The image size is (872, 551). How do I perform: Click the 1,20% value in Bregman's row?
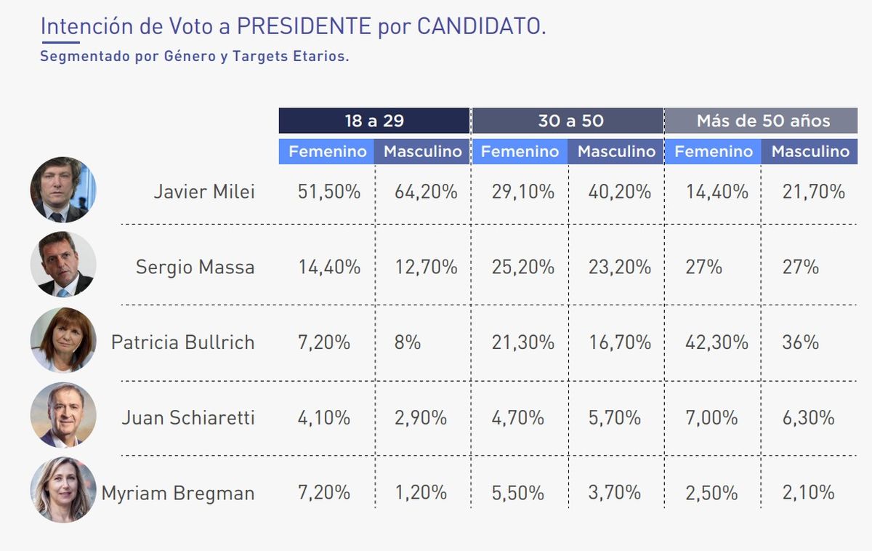[x=421, y=493]
